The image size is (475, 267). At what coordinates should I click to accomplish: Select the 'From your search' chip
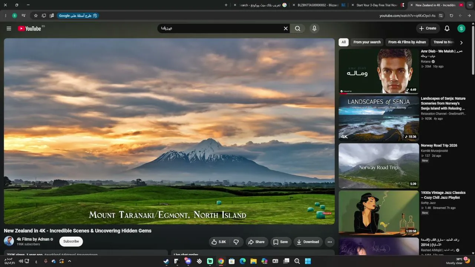point(367,42)
